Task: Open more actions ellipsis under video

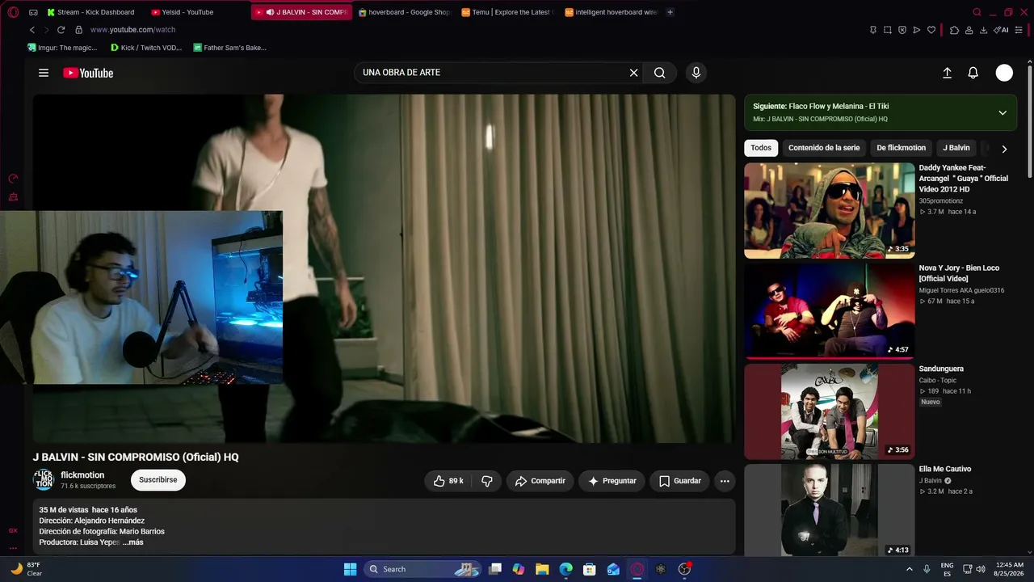Action: pyautogui.click(x=725, y=481)
